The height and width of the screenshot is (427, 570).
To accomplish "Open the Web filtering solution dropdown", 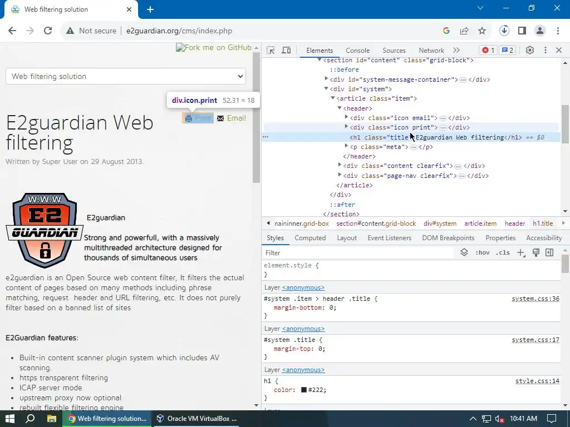I will 126,76.
